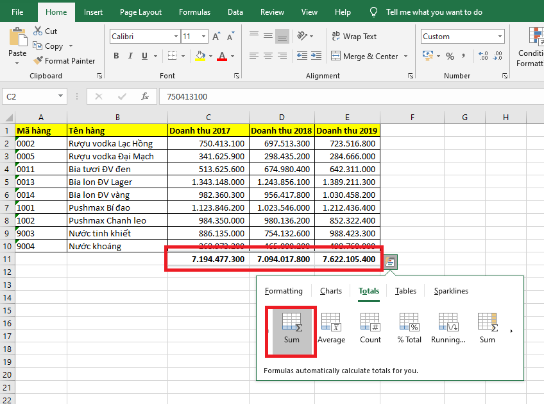Click the Insert Function fx icon

[145, 96]
